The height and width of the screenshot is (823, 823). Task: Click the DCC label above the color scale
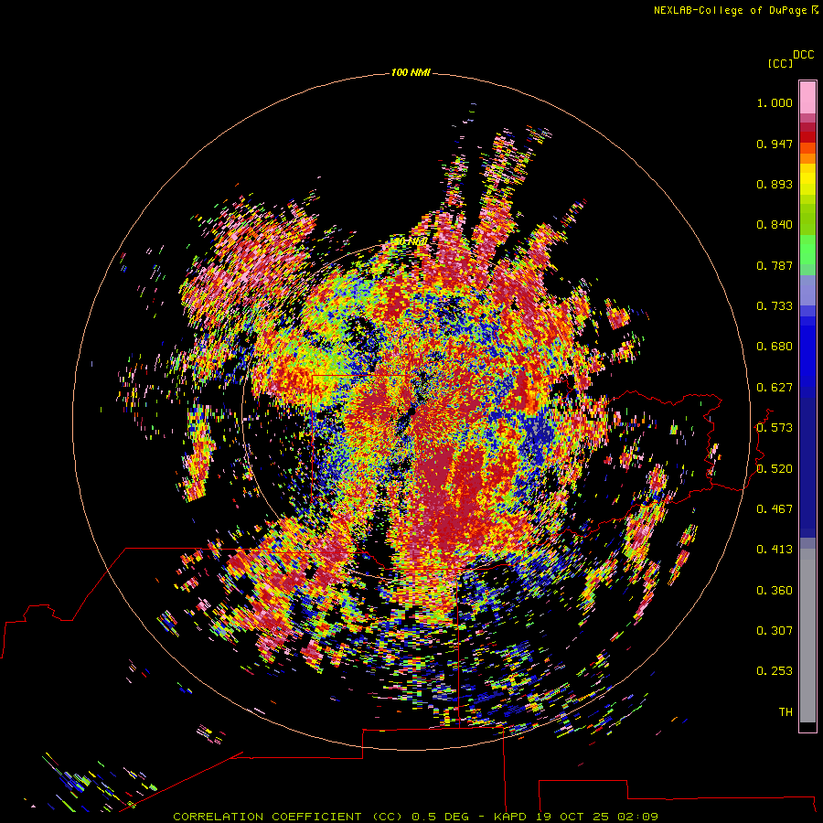pyautogui.click(x=803, y=55)
